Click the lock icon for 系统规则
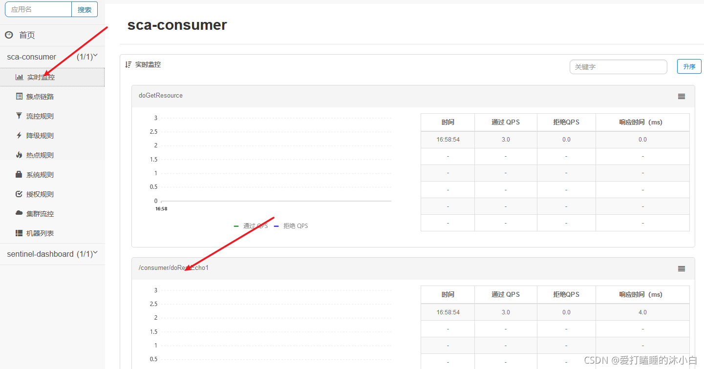The image size is (704, 369). (19, 175)
